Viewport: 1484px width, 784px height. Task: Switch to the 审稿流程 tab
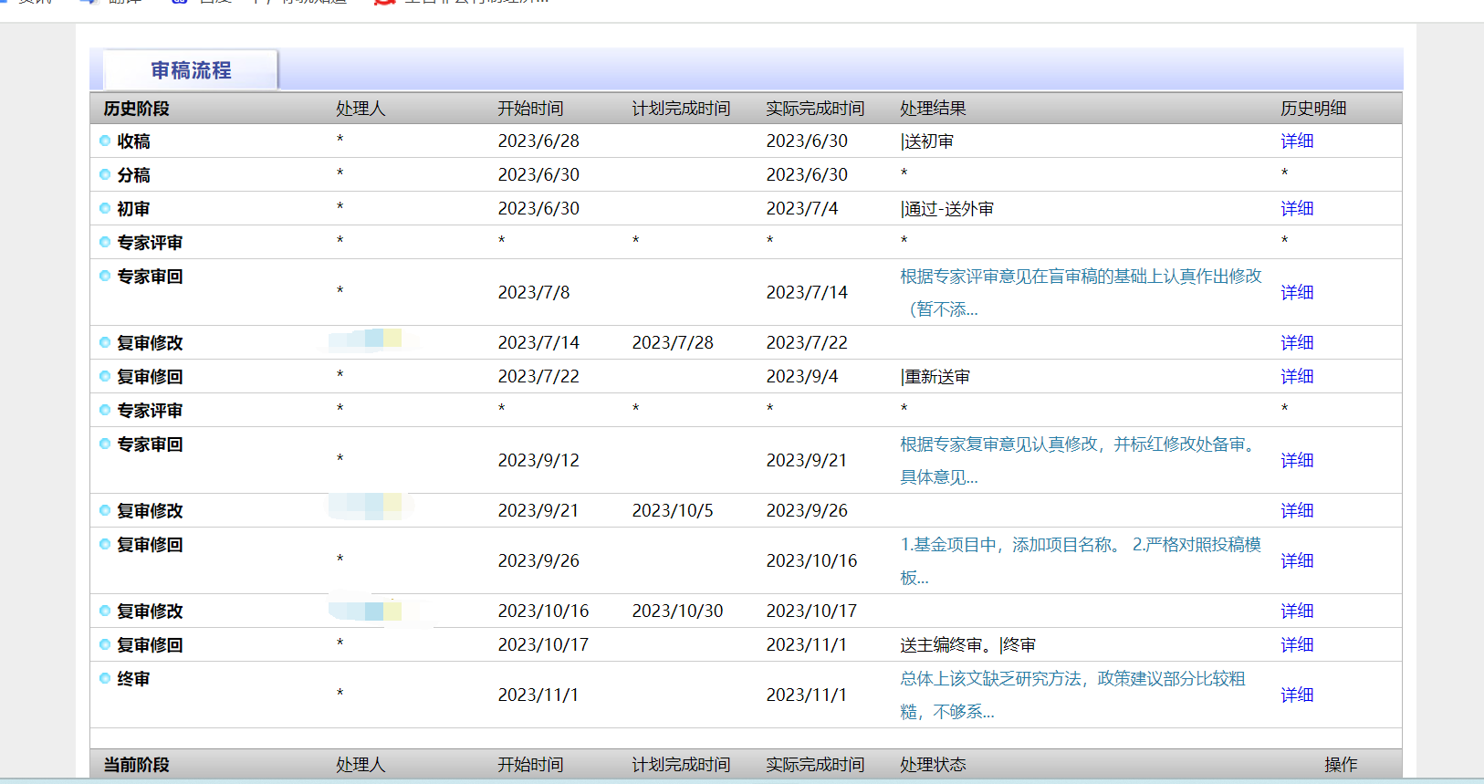click(191, 70)
